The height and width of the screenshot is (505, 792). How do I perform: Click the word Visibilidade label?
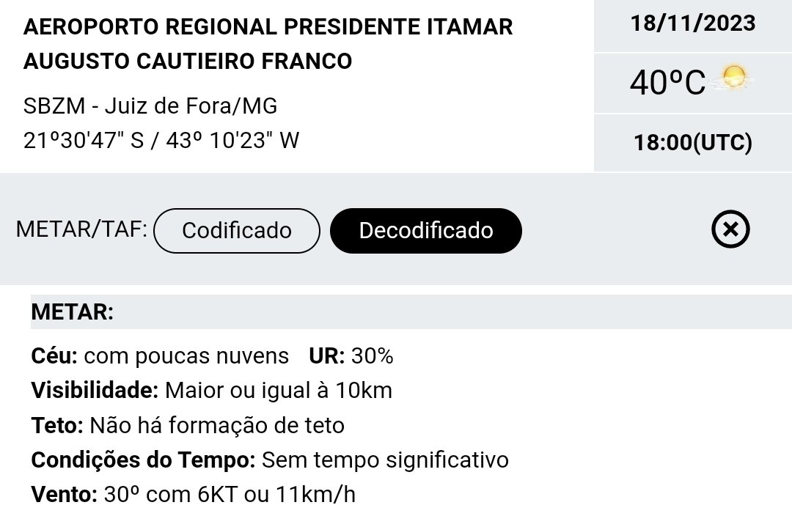95,391
